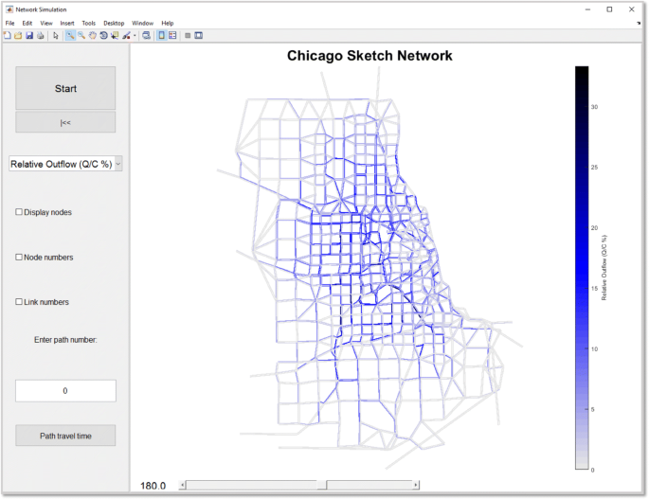
Task: Click the Hide Plot Tools icon
Action: coord(188,36)
